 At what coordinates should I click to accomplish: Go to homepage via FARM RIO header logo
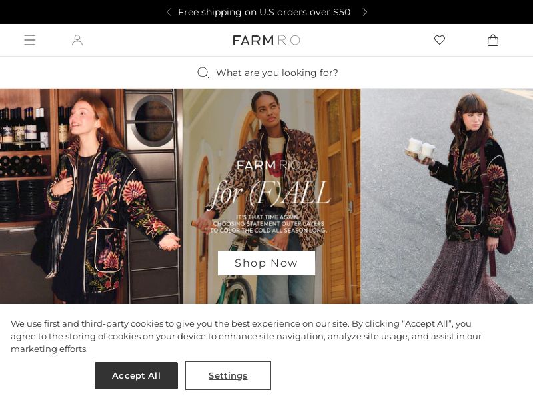pos(266,40)
